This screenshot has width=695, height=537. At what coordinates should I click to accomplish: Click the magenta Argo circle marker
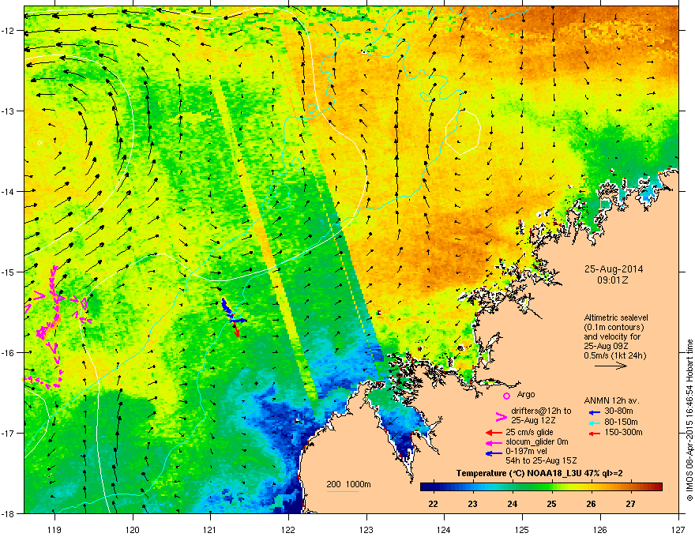(506, 396)
